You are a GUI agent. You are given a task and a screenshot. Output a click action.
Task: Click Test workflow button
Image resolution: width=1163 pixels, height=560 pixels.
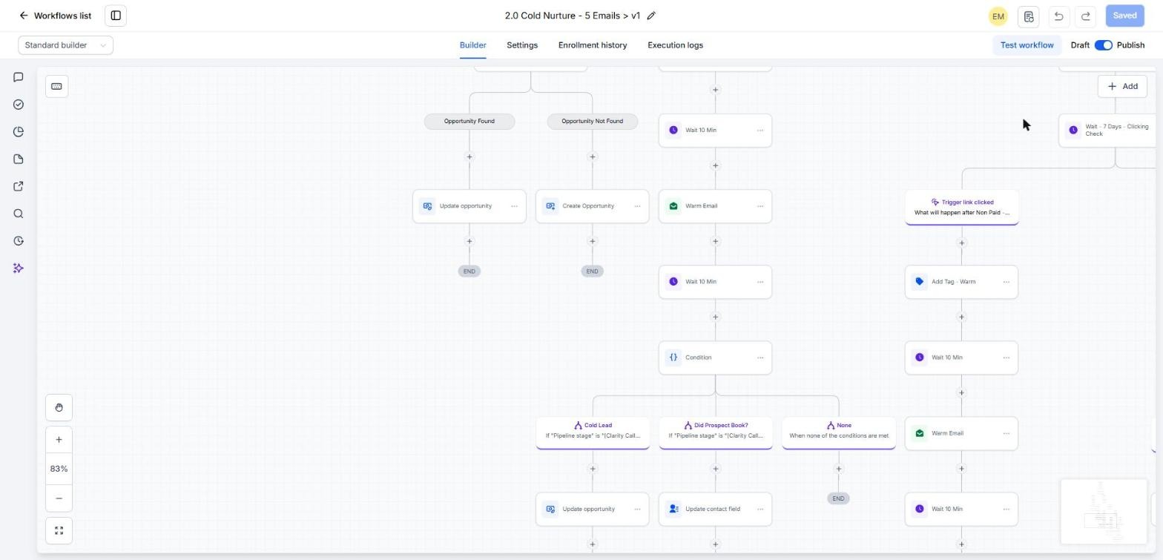coord(1027,45)
